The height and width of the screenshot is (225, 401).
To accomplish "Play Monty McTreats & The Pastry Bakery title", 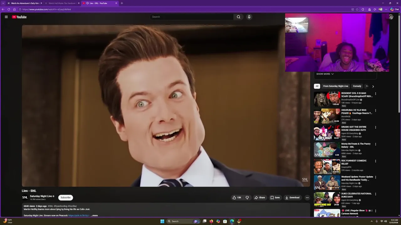I will pyautogui.click(x=356, y=145).
